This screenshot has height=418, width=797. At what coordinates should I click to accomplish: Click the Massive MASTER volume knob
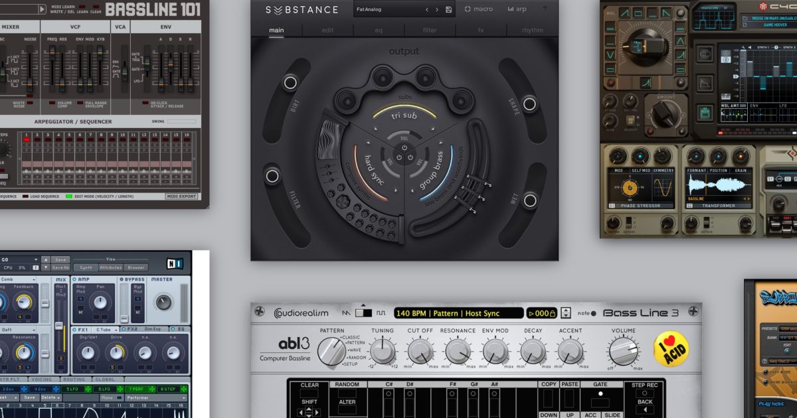(x=163, y=303)
